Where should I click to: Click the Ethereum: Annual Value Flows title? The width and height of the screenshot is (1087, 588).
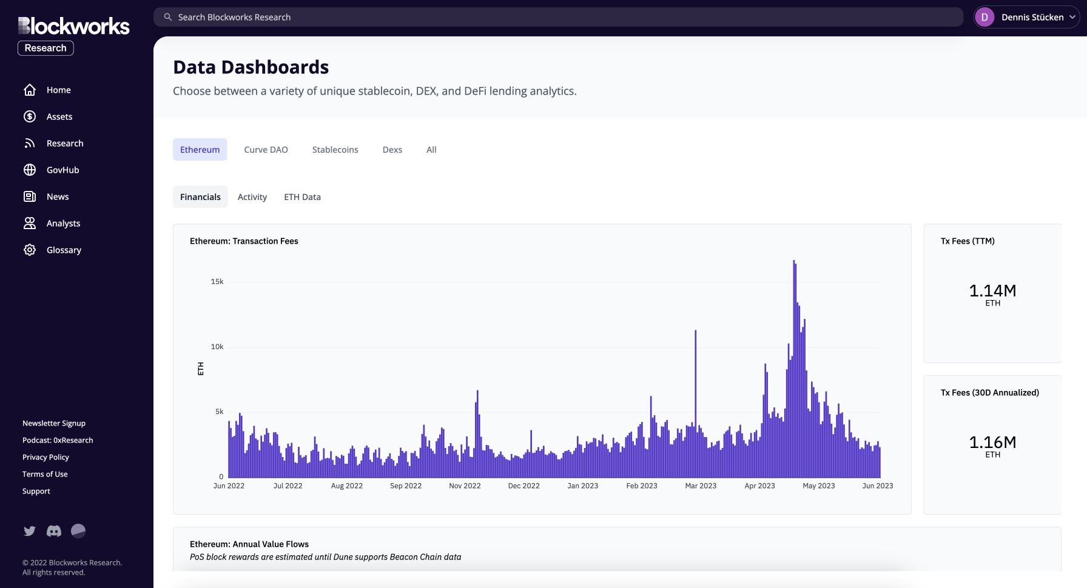tap(249, 544)
